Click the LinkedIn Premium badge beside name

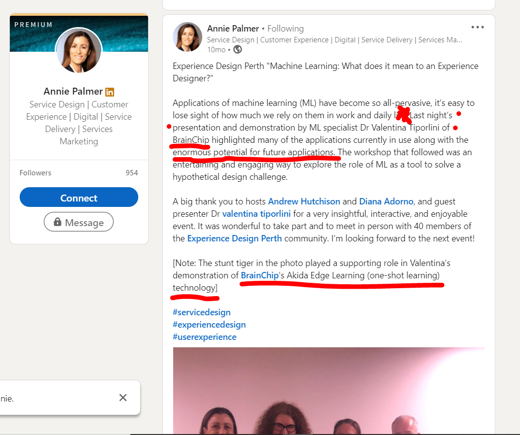110,92
